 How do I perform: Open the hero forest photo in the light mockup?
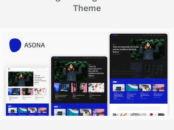[x=21, y=79]
